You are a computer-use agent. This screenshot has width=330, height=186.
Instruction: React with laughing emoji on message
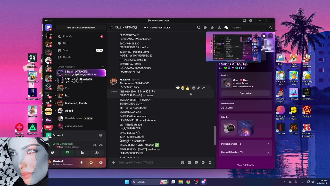(183, 88)
